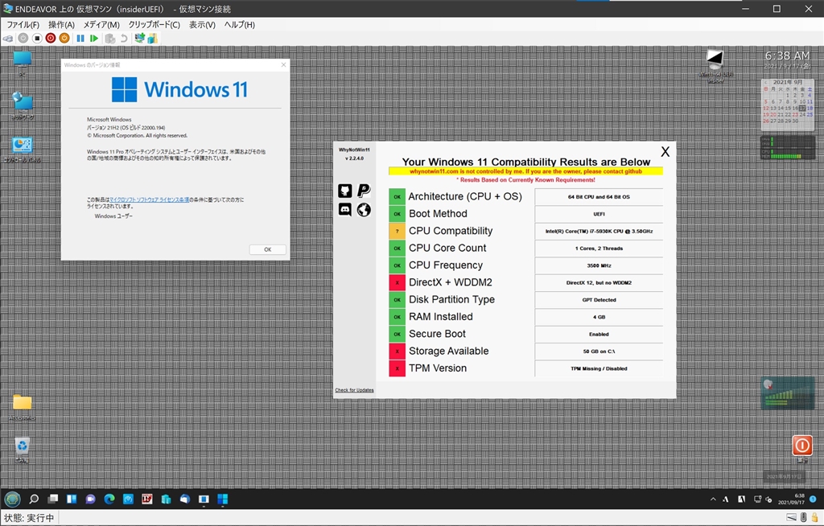Click the orange Save state toolbar icon
Screen dimensions: 824x526
[x=64, y=39]
